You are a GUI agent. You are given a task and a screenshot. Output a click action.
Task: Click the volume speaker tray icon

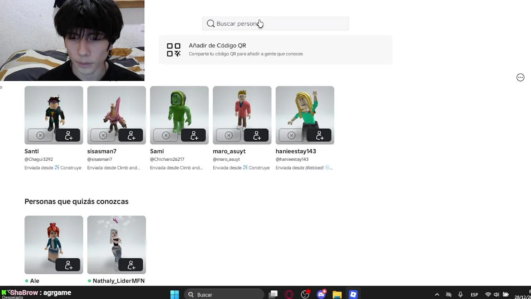(497, 294)
